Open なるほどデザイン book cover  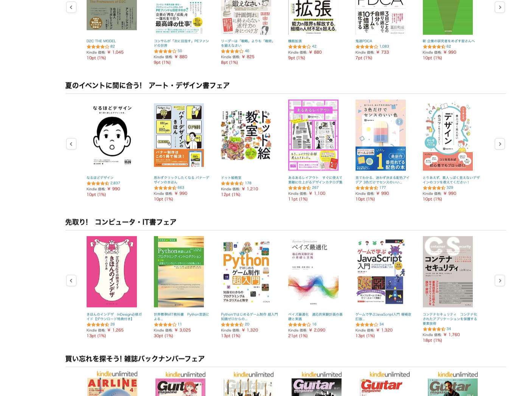pos(112,135)
